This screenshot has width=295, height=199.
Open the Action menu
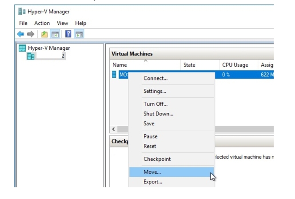point(42,23)
